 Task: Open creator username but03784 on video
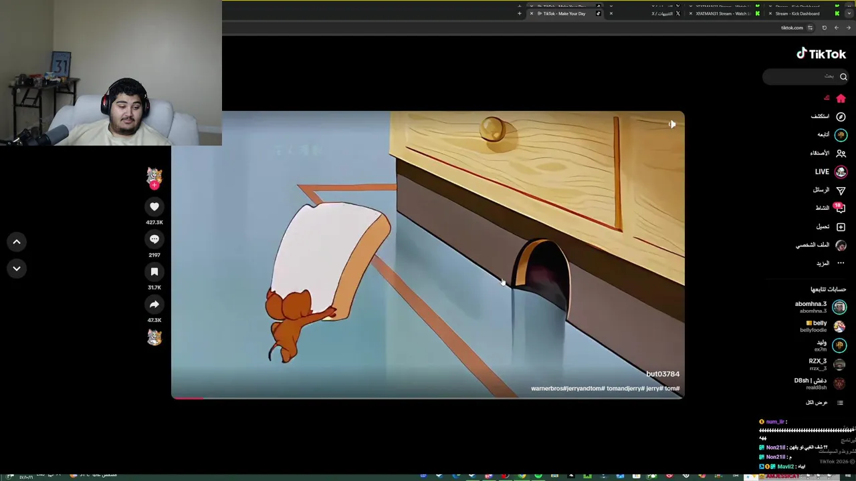pos(663,374)
